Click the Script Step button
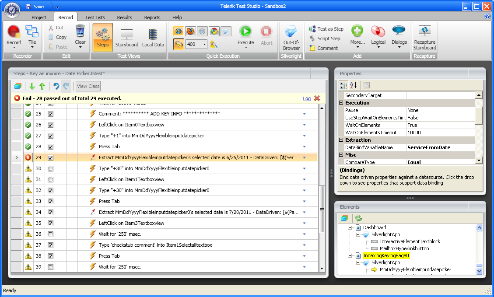Screen dimensions: 494x297 (326, 38)
